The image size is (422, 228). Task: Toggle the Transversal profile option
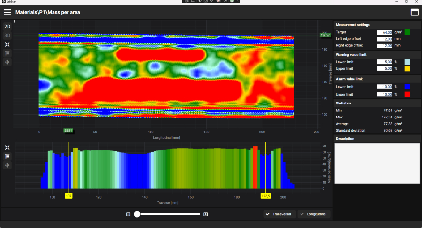coord(279,214)
